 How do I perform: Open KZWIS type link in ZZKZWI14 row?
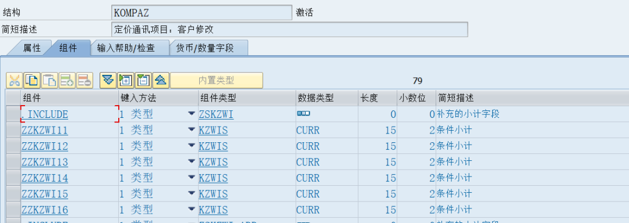(213, 178)
